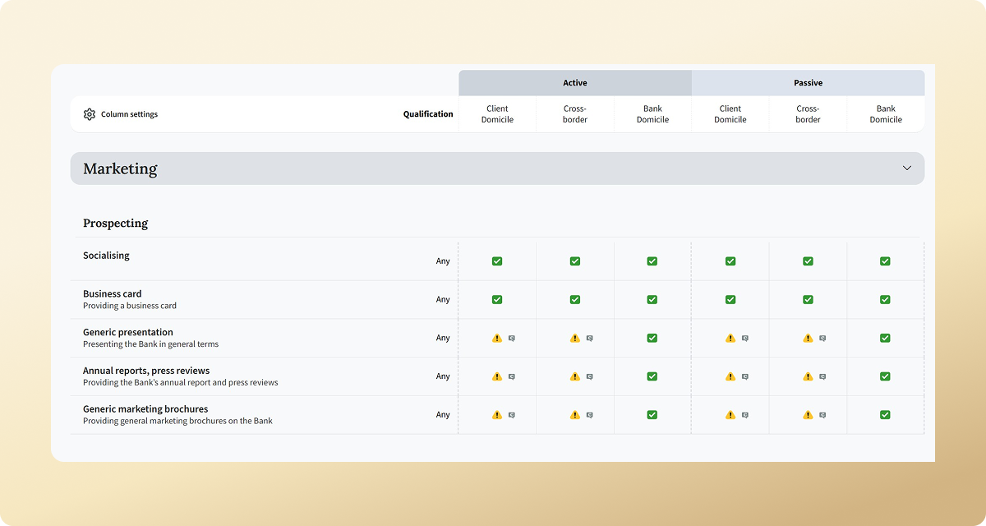
Task: Open comment icon for Annual reports, Passive Client Domicile
Action: 745,377
